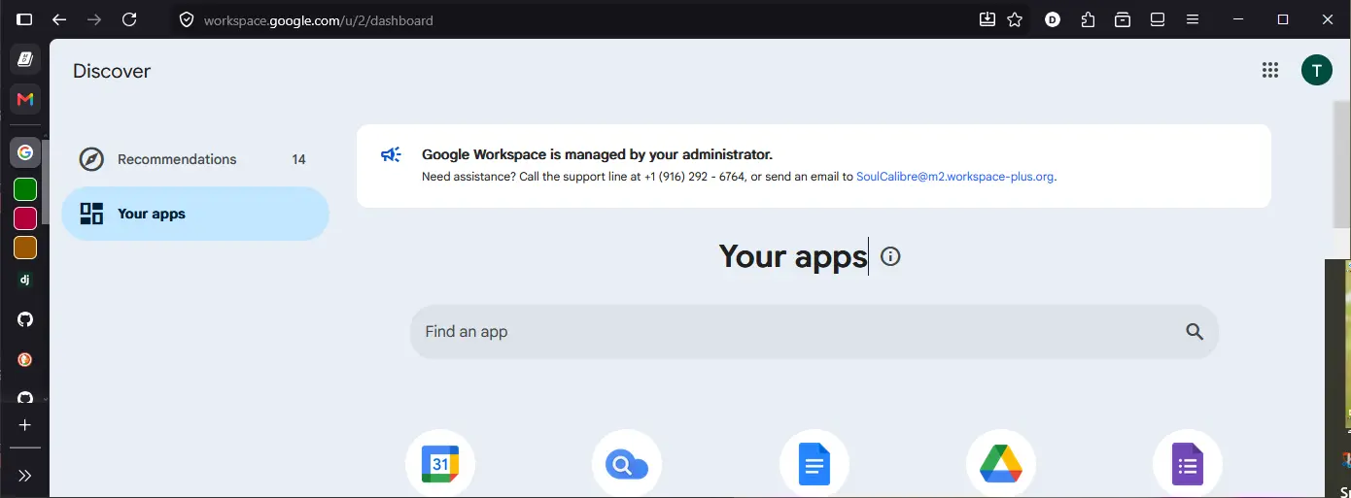Click the address bar URL
The image size is (1351, 498).
(319, 19)
